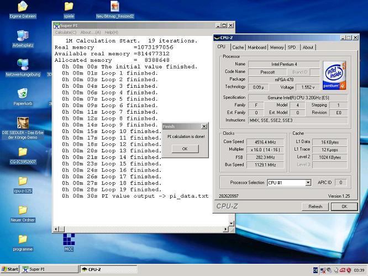The image size is (368, 276).
Task: Switch to the About tab in CPU-Z
Action: pos(308,47)
